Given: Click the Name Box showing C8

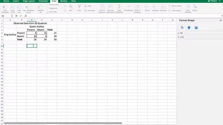Looking at the screenshot, I should [6, 16].
